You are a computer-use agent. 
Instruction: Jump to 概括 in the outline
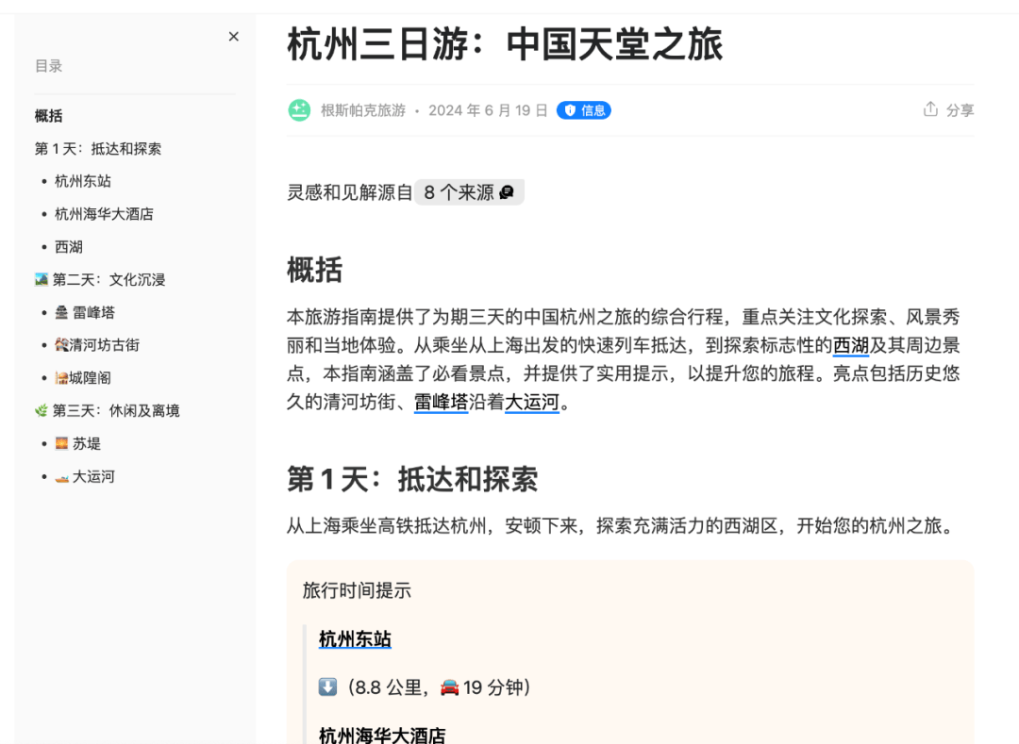(49, 116)
